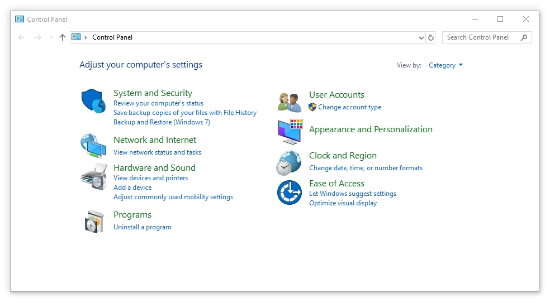This screenshot has height=303, width=550.
Task: Click the Hardware and Sound printer icon
Action: pos(94,177)
